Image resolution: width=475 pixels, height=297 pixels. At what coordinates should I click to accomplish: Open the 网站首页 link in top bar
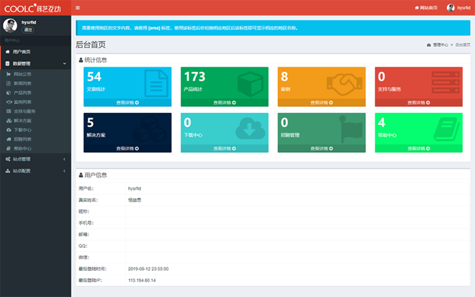[x=426, y=8]
